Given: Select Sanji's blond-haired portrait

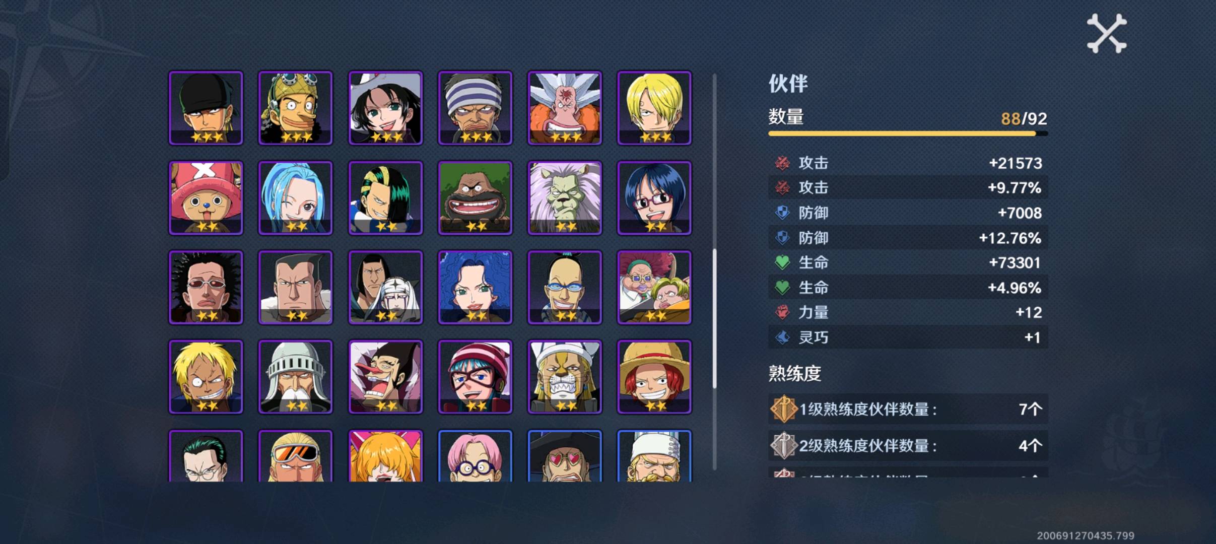Looking at the screenshot, I should pyautogui.click(x=654, y=108).
